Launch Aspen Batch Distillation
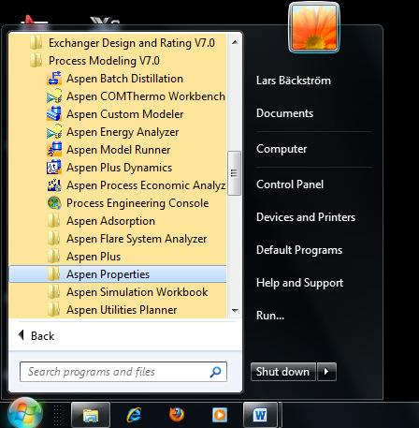 tap(118, 79)
